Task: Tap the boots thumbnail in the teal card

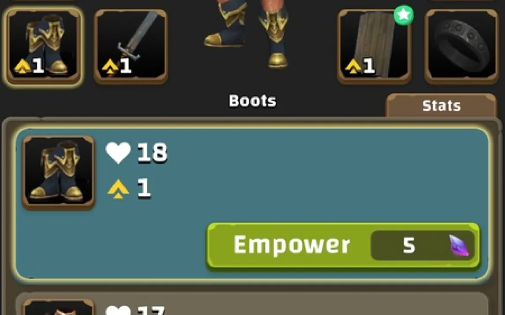Action: (58, 172)
